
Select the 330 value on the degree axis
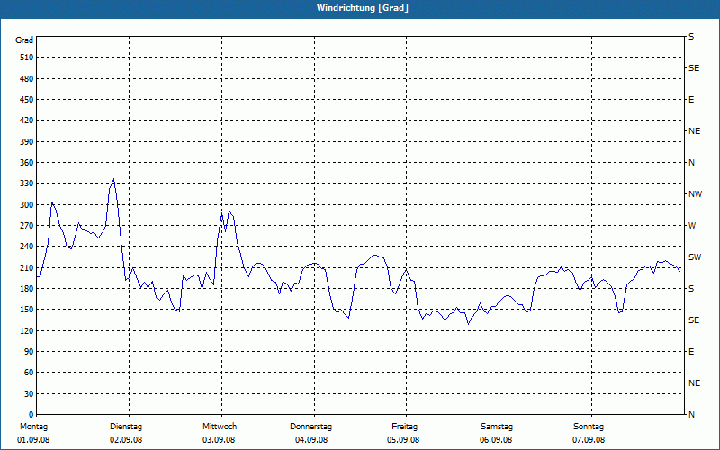click(27, 184)
